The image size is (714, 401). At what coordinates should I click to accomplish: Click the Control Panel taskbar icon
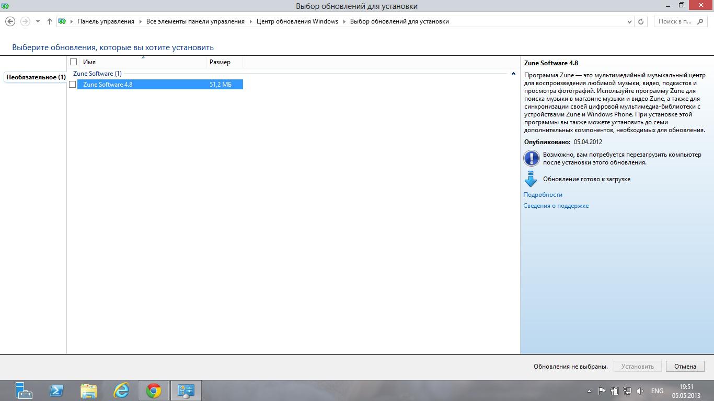[186, 391]
